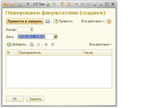Delete row with X icon
Screen dimensions: 159x108
(38, 44)
